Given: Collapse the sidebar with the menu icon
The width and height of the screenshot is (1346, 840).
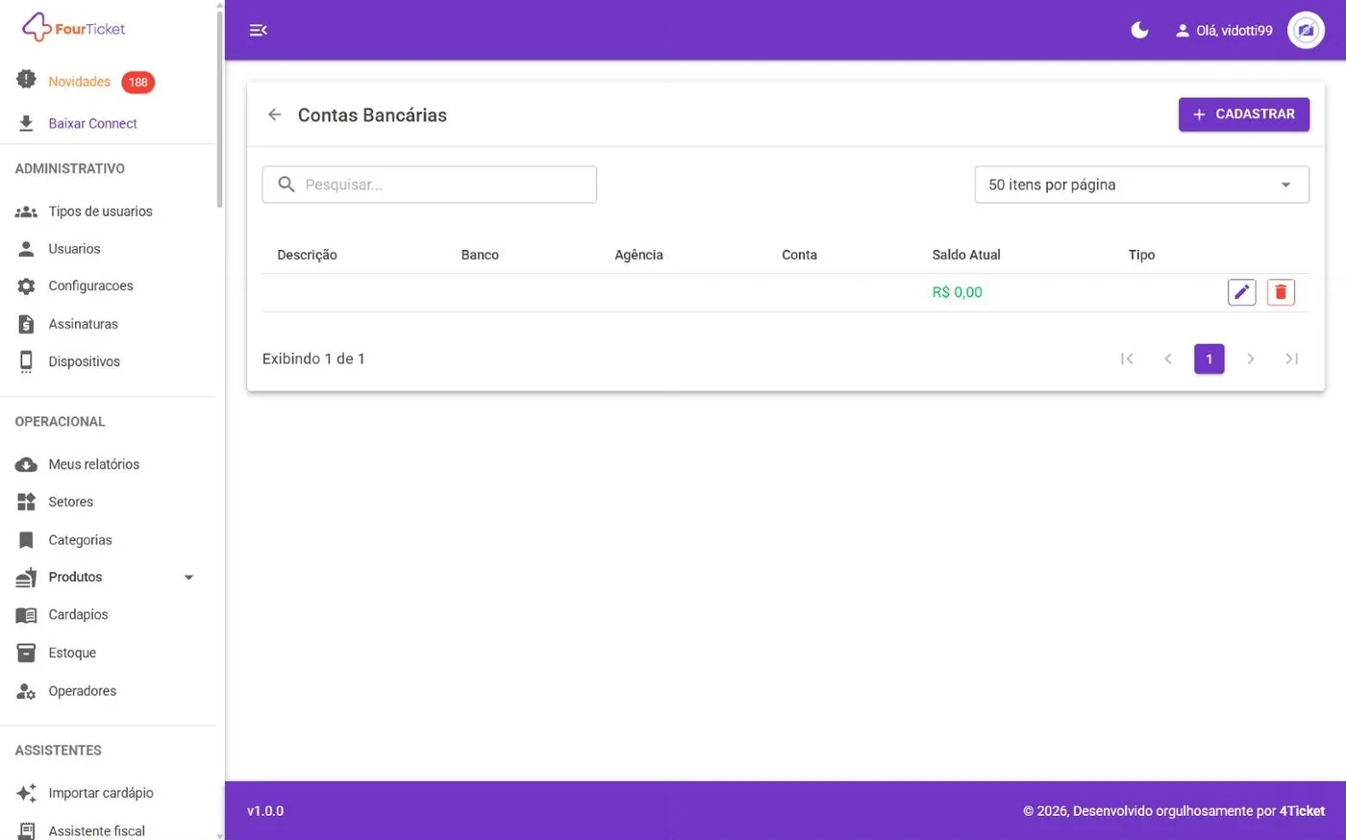Looking at the screenshot, I should click(258, 31).
